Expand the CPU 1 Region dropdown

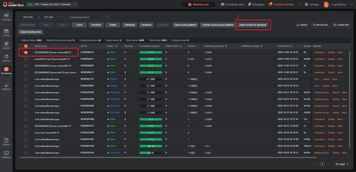pyautogui.click(x=75, y=5)
